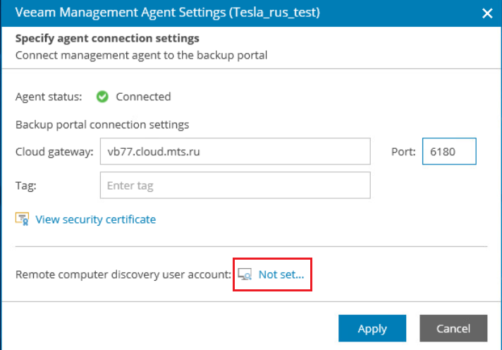Click the green Connected status checkmark icon
The image size is (502, 350).
[x=102, y=97]
